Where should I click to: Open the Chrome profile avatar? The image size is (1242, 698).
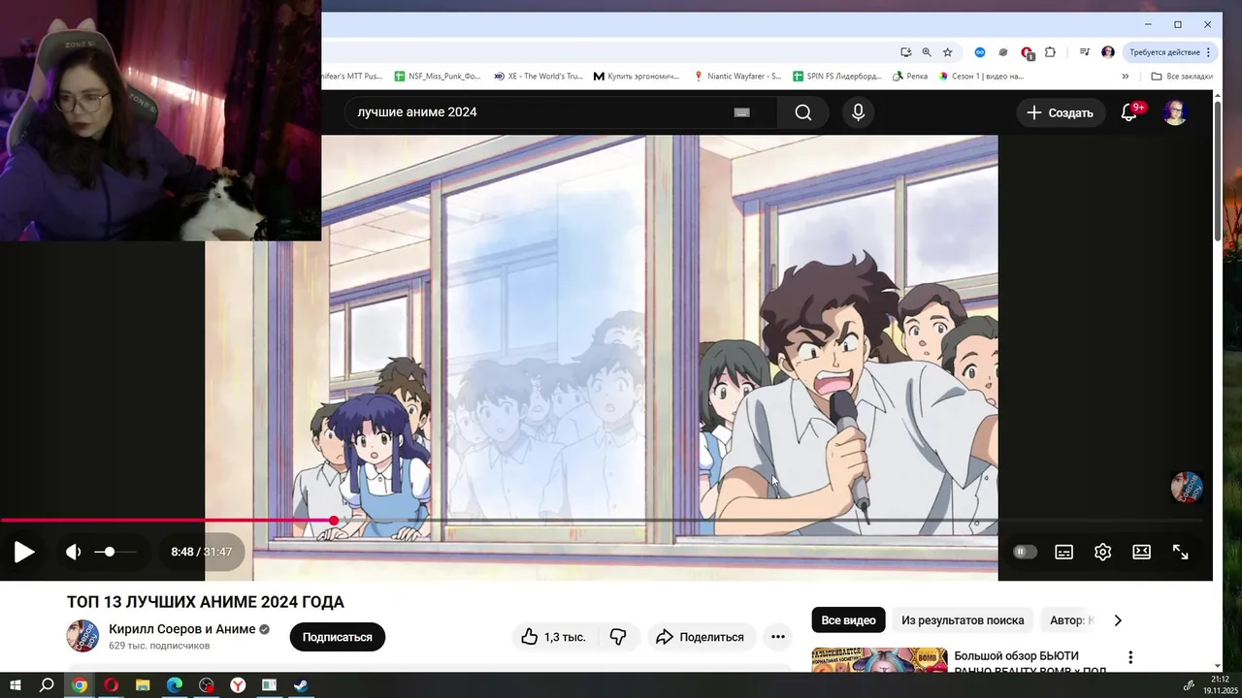(x=1108, y=52)
